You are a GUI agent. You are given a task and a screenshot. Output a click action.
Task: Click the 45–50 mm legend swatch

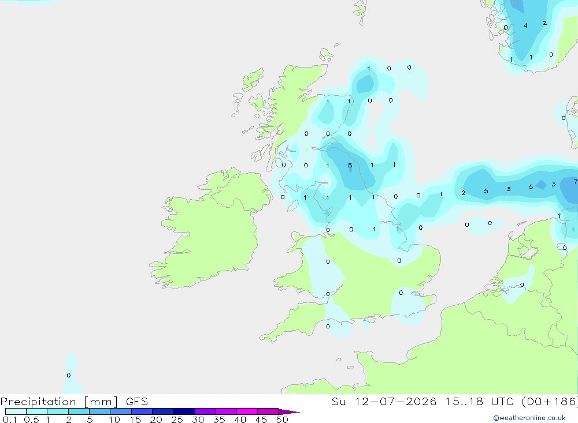[x=268, y=411]
